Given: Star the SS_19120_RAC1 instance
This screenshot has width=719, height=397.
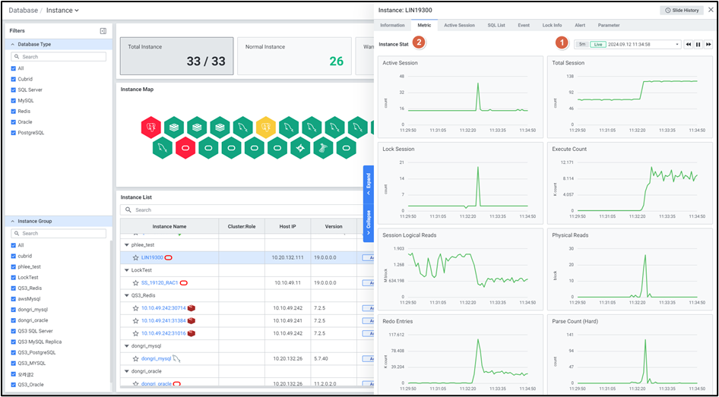Looking at the screenshot, I should click(136, 283).
